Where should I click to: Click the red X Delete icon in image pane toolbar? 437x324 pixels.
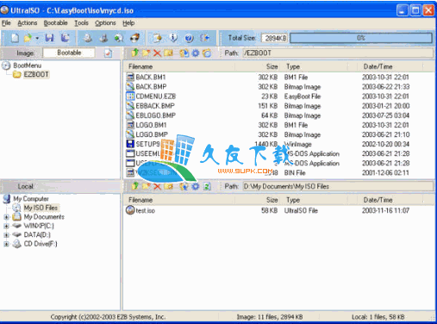click(x=157, y=53)
